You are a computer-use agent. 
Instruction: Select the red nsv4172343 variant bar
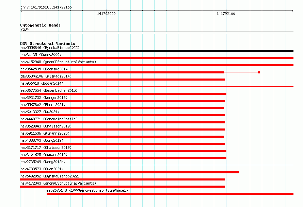pos(123,187)
